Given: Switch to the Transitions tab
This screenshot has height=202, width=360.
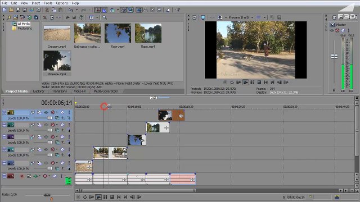Looking at the screenshot, I should pos(60,91).
